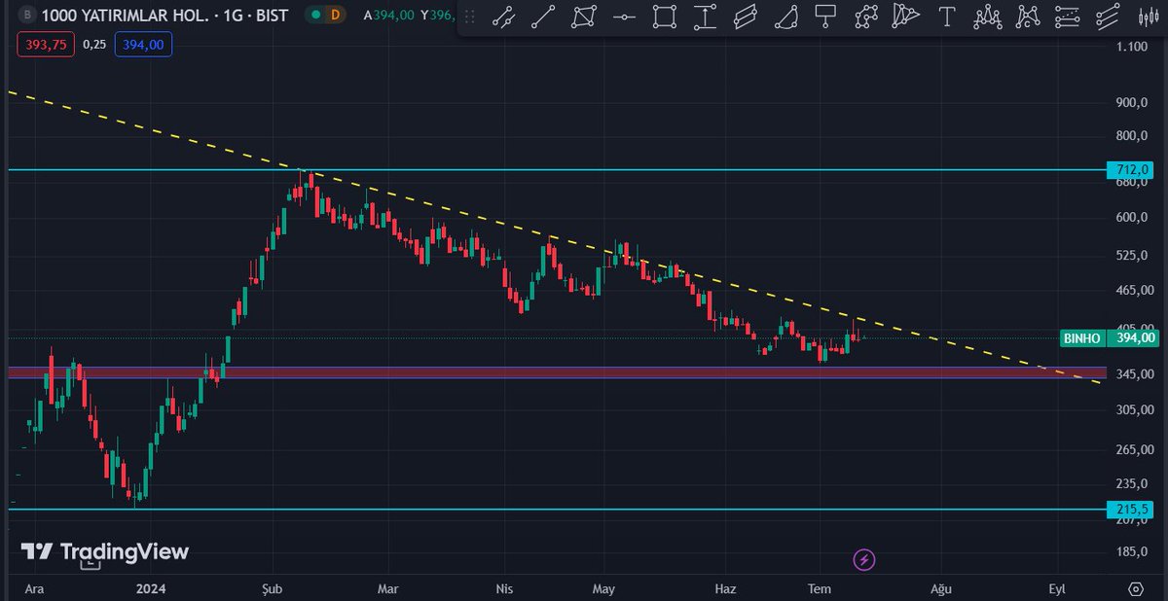
Task: Open the TradingView logo link
Action: click(x=104, y=552)
